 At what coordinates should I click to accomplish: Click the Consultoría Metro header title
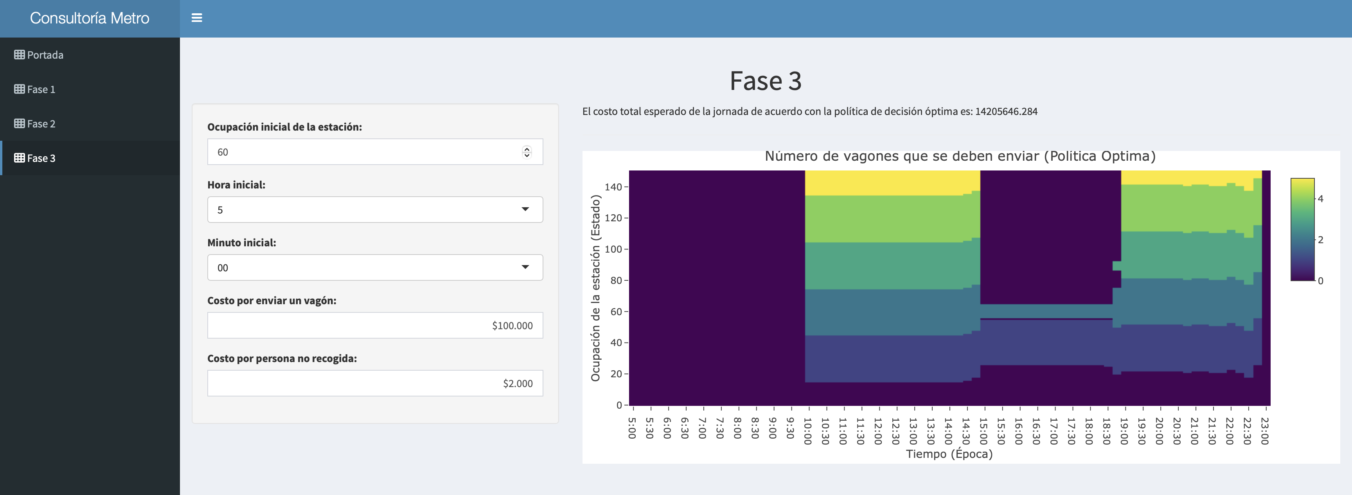pos(90,18)
